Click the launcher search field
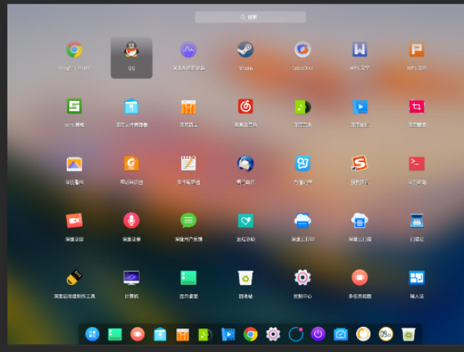Image resolution: width=464 pixels, height=352 pixels. click(x=251, y=17)
